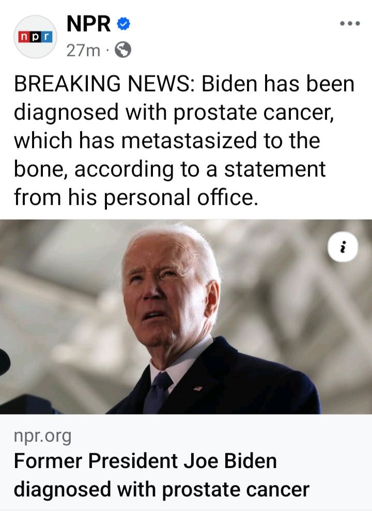This screenshot has width=372, height=511.
Task: Click the globe public audience icon
Action: click(x=123, y=50)
